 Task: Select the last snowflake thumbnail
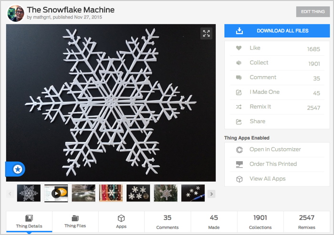coord(193,194)
